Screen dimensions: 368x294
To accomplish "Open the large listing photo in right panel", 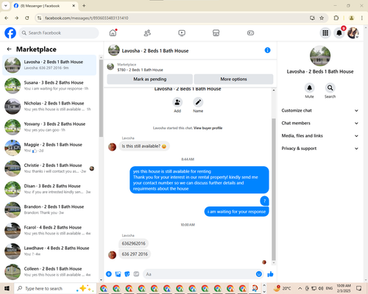I will pyautogui.click(x=320, y=56).
